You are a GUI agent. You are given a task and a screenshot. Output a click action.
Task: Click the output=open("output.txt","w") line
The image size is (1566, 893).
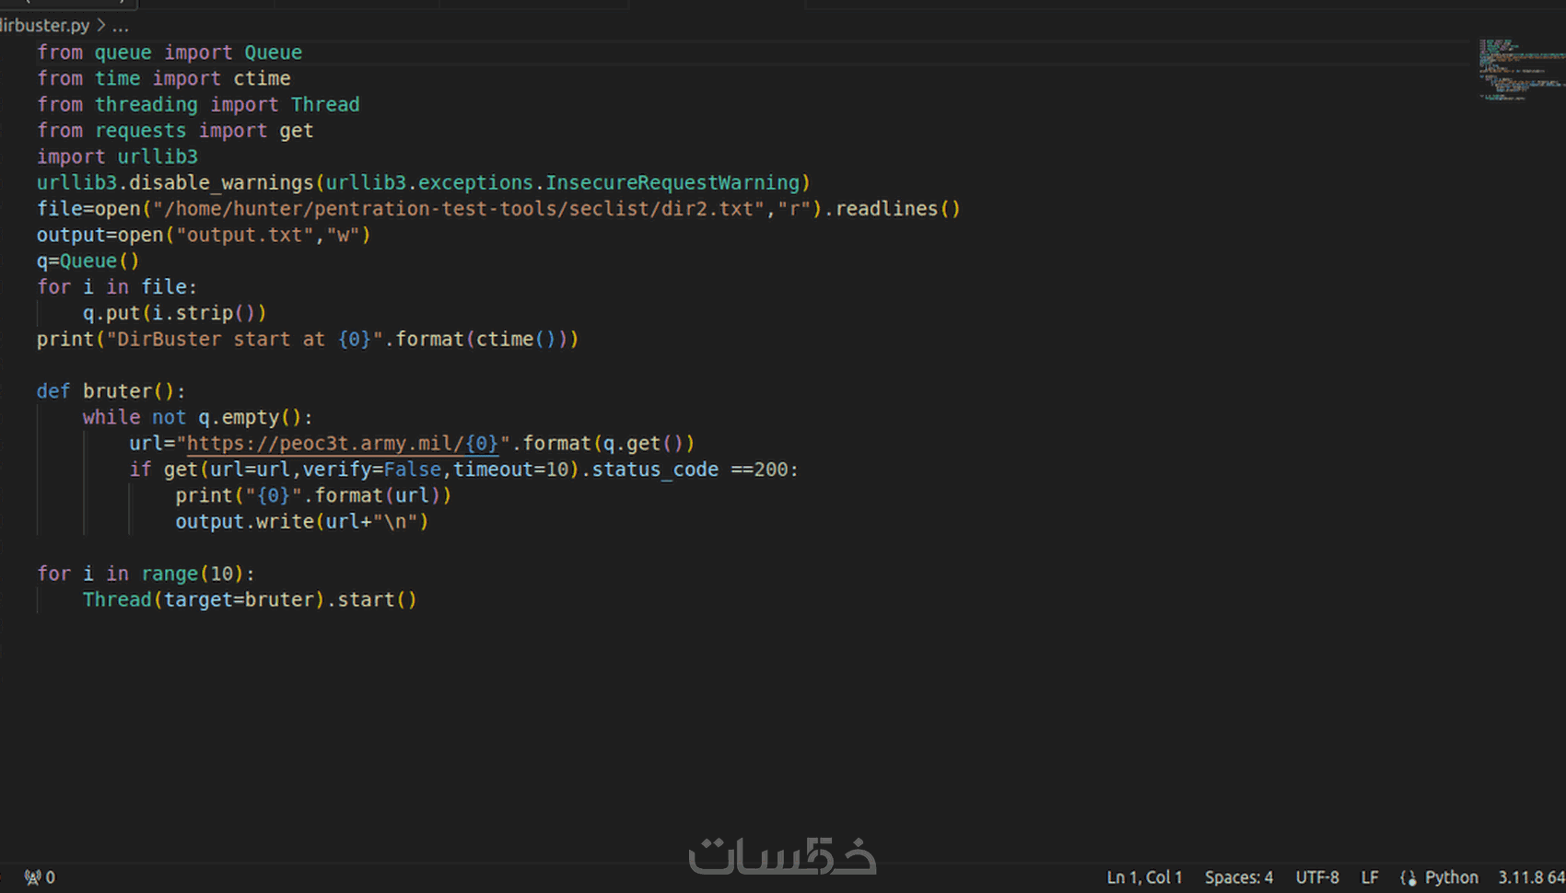click(x=204, y=235)
